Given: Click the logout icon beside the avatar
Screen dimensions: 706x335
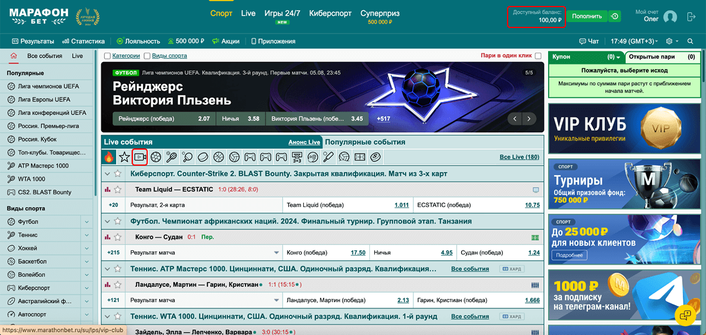Looking at the screenshot, I should point(691,17).
